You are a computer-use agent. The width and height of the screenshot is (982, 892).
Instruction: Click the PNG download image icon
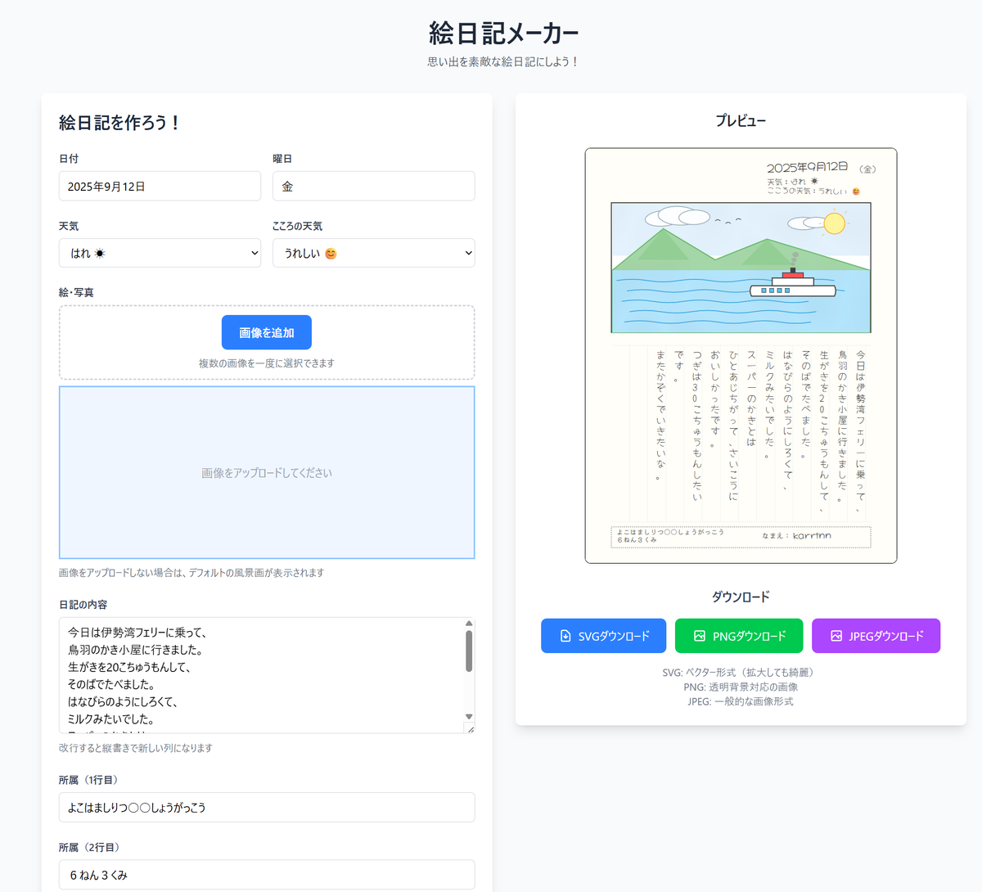pyautogui.click(x=700, y=636)
